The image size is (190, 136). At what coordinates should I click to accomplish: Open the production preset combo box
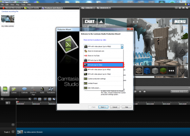tap(103, 46)
